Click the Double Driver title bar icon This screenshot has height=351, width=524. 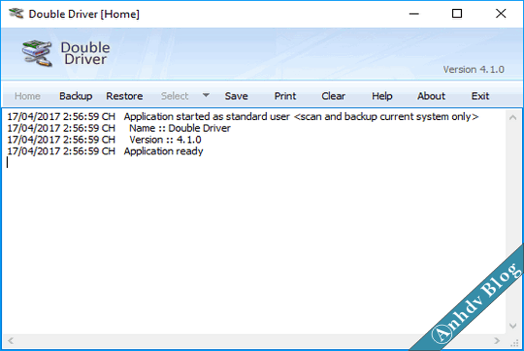click(x=16, y=14)
